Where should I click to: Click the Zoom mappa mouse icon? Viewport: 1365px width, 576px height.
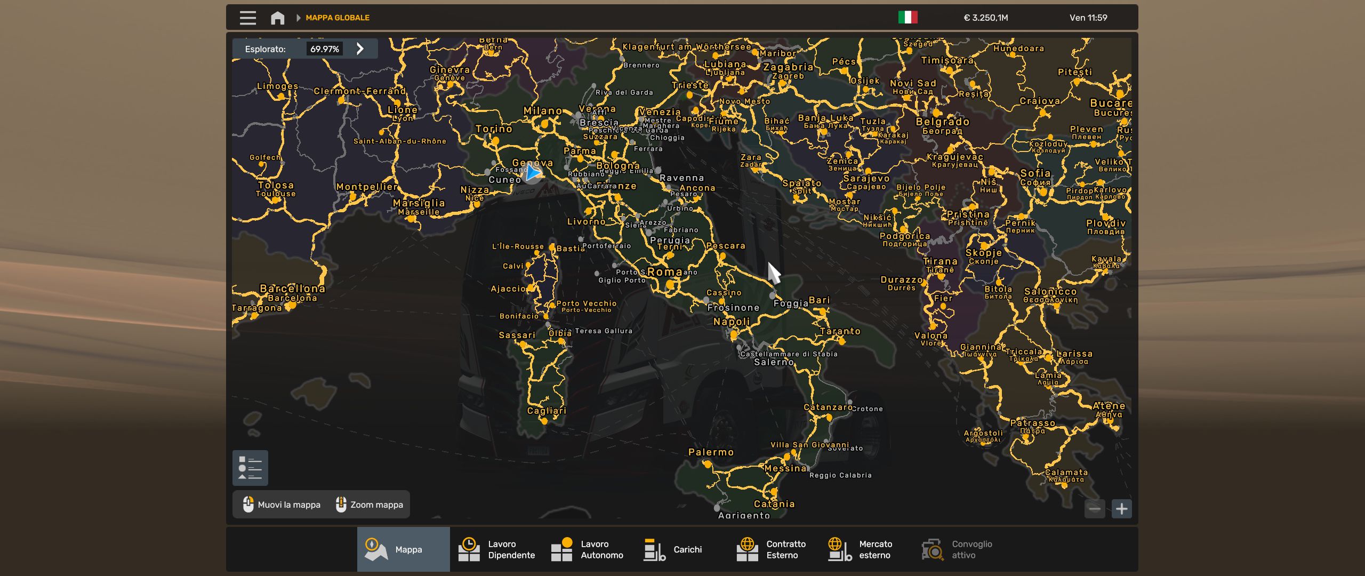point(340,505)
